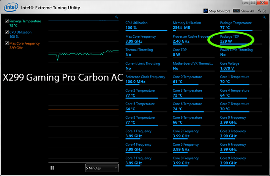Pause the monitoring graph

tap(52, 168)
